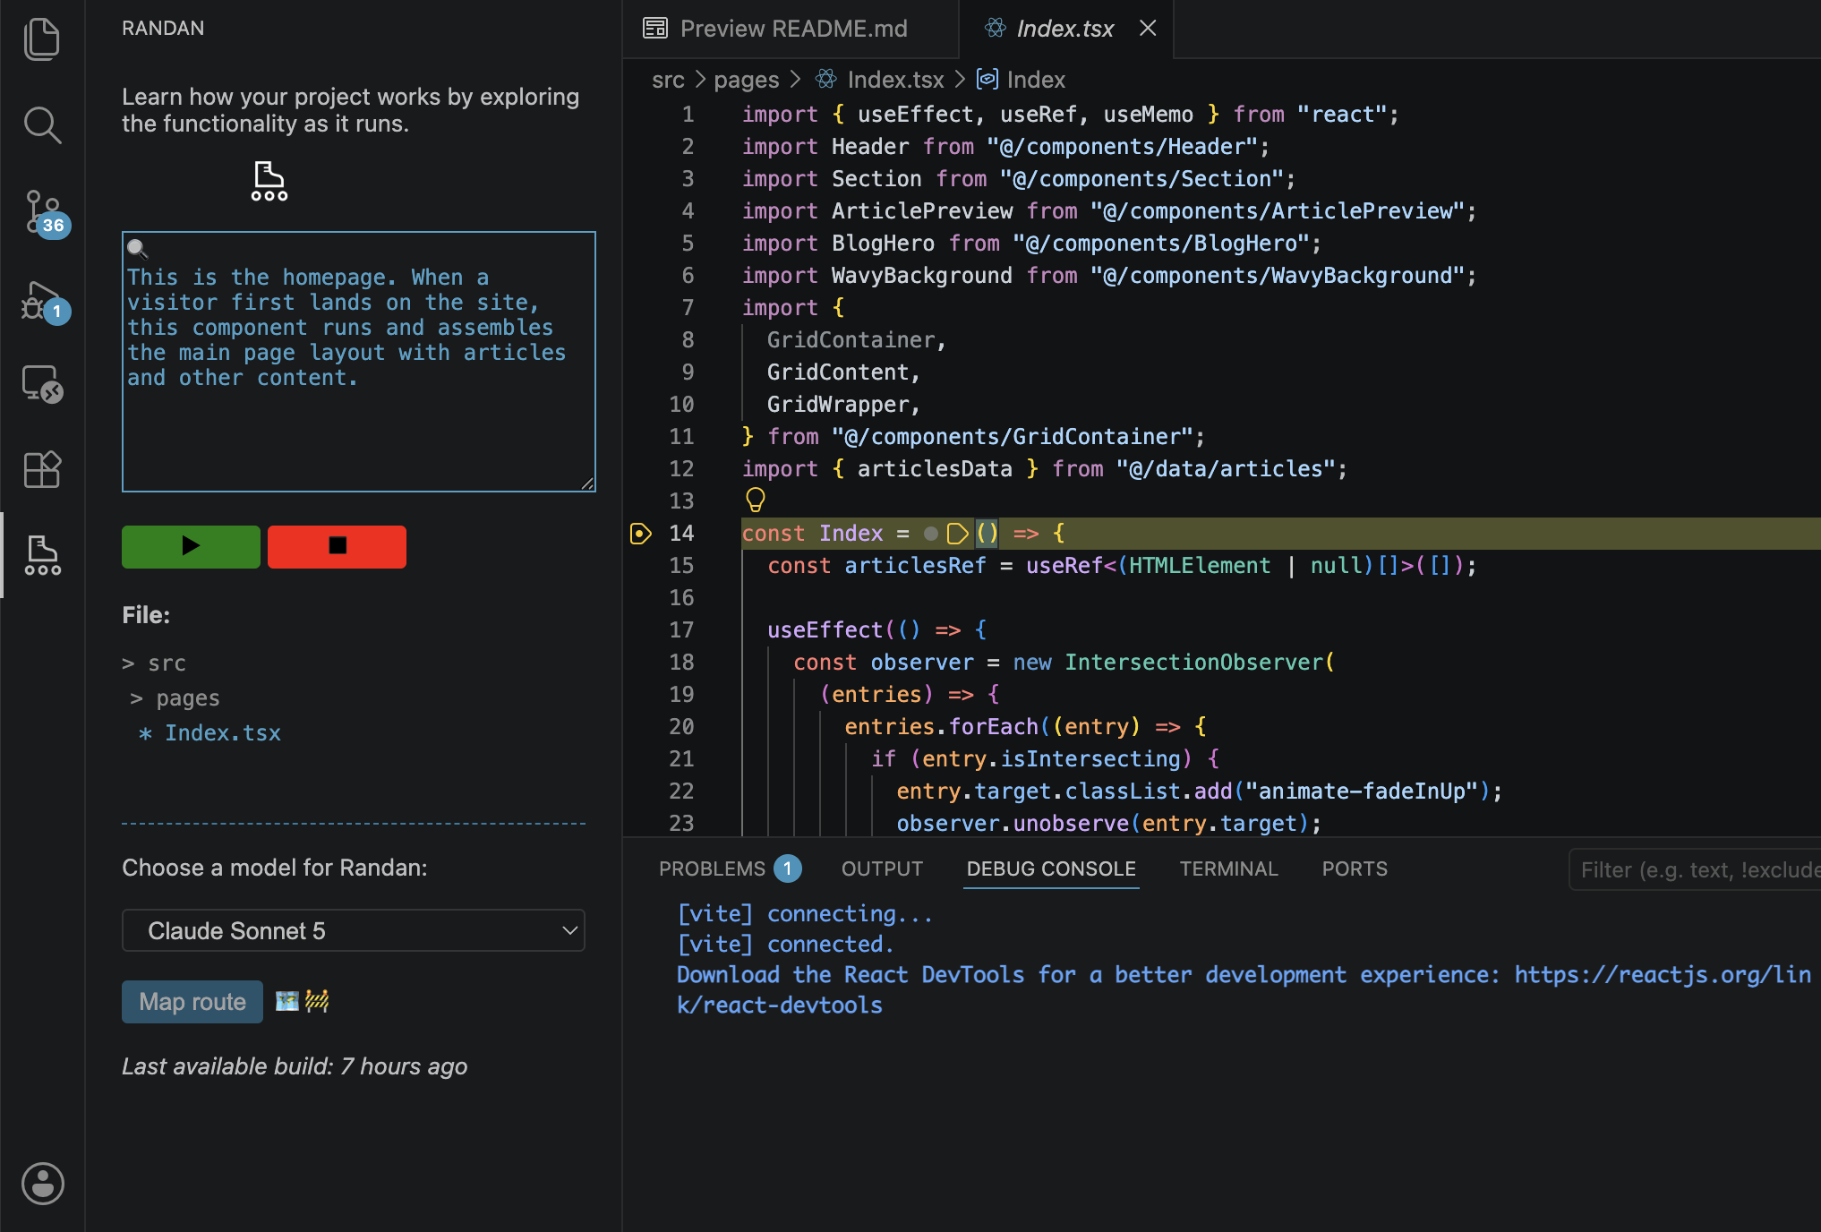Open the Extensions view
This screenshot has height=1232, width=1821.
coord(42,469)
